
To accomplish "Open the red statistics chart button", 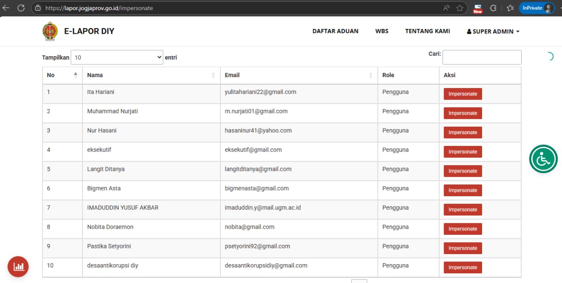I will (x=18, y=266).
